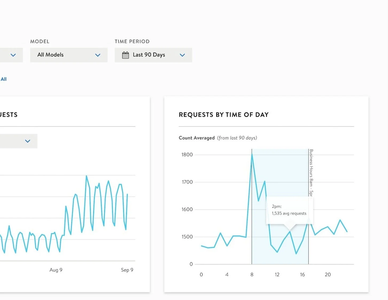Click the Business Hours 8am - 5pm label
The image size is (388, 300).
click(311, 173)
